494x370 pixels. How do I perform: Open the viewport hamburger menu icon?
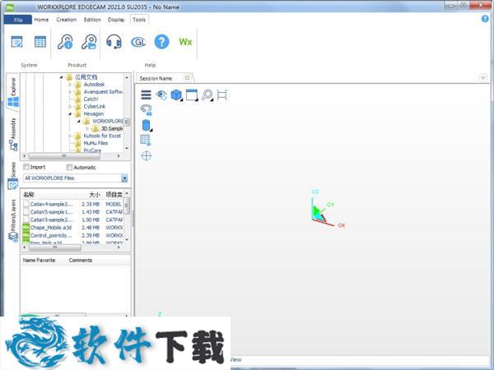146,95
